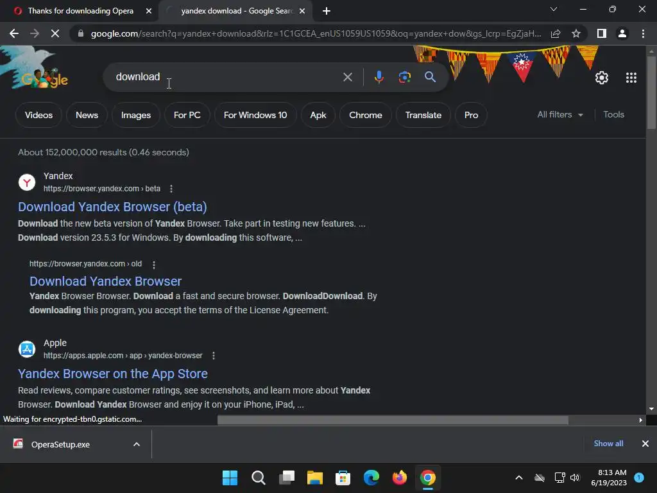The height and width of the screenshot is (493, 657).
Task: Open the volume control in tray
Action: click(x=574, y=478)
